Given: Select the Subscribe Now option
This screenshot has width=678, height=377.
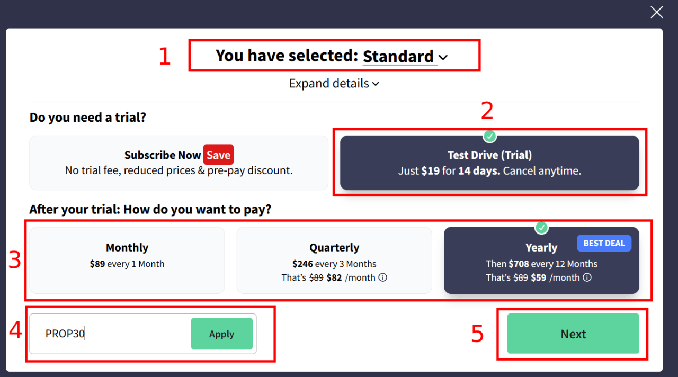Looking at the screenshot, I should click(179, 163).
